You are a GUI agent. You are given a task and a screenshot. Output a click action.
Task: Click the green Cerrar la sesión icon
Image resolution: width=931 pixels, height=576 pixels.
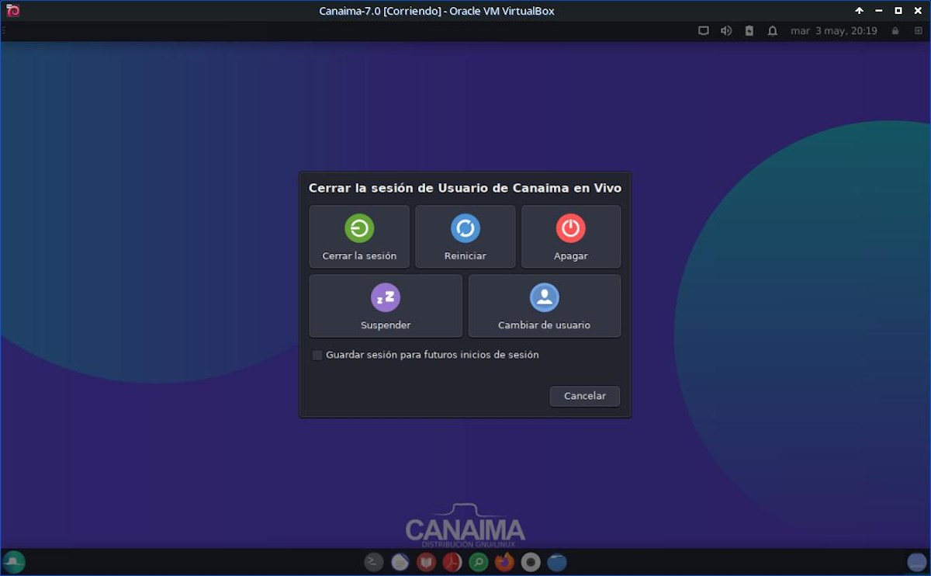pyautogui.click(x=359, y=229)
